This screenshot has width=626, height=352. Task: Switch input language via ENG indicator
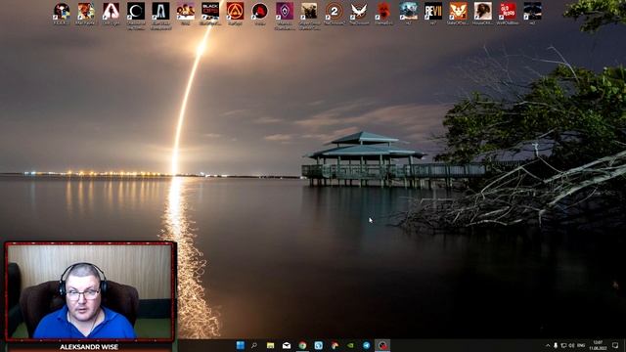(581, 345)
